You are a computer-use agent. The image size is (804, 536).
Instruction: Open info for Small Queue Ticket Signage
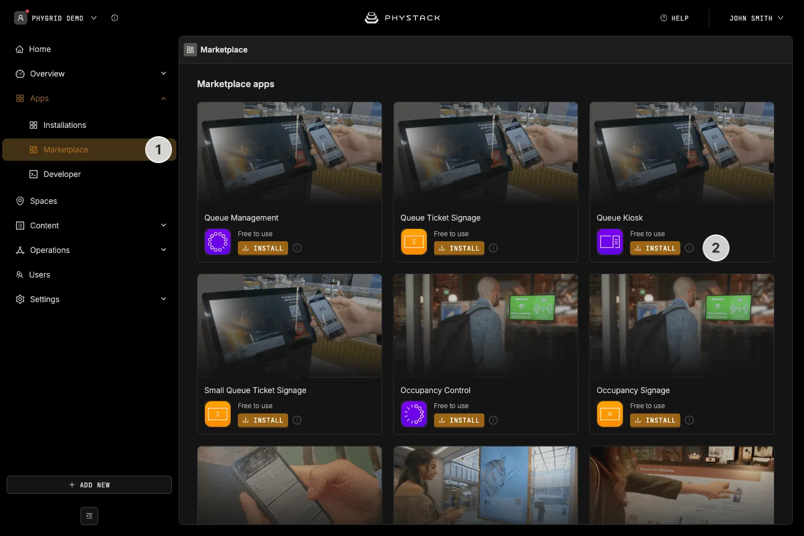(x=297, y=420)
